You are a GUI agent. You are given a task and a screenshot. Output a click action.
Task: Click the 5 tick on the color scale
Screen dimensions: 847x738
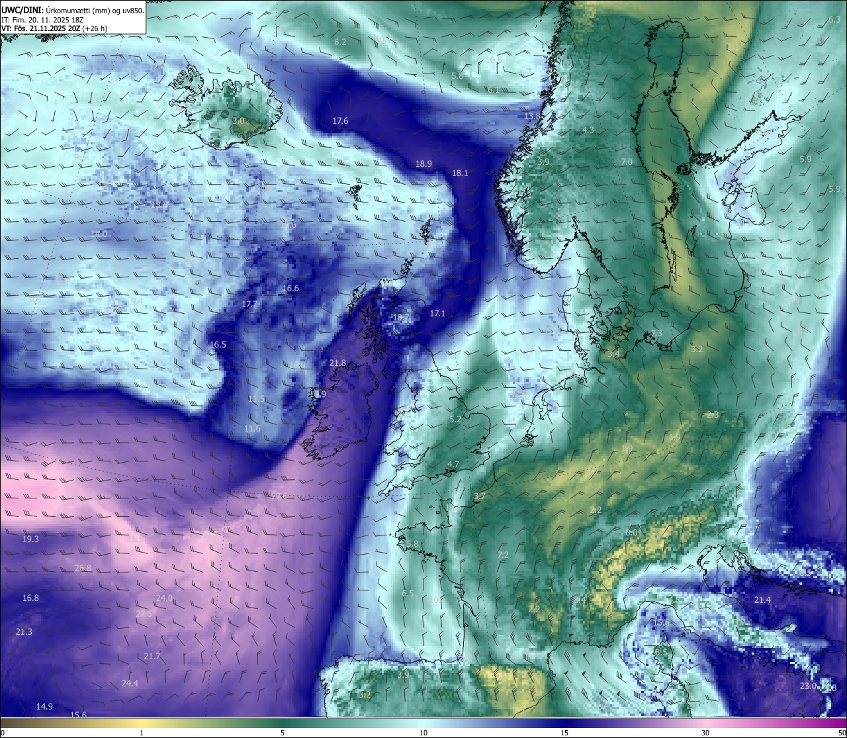tap(283, 733)
